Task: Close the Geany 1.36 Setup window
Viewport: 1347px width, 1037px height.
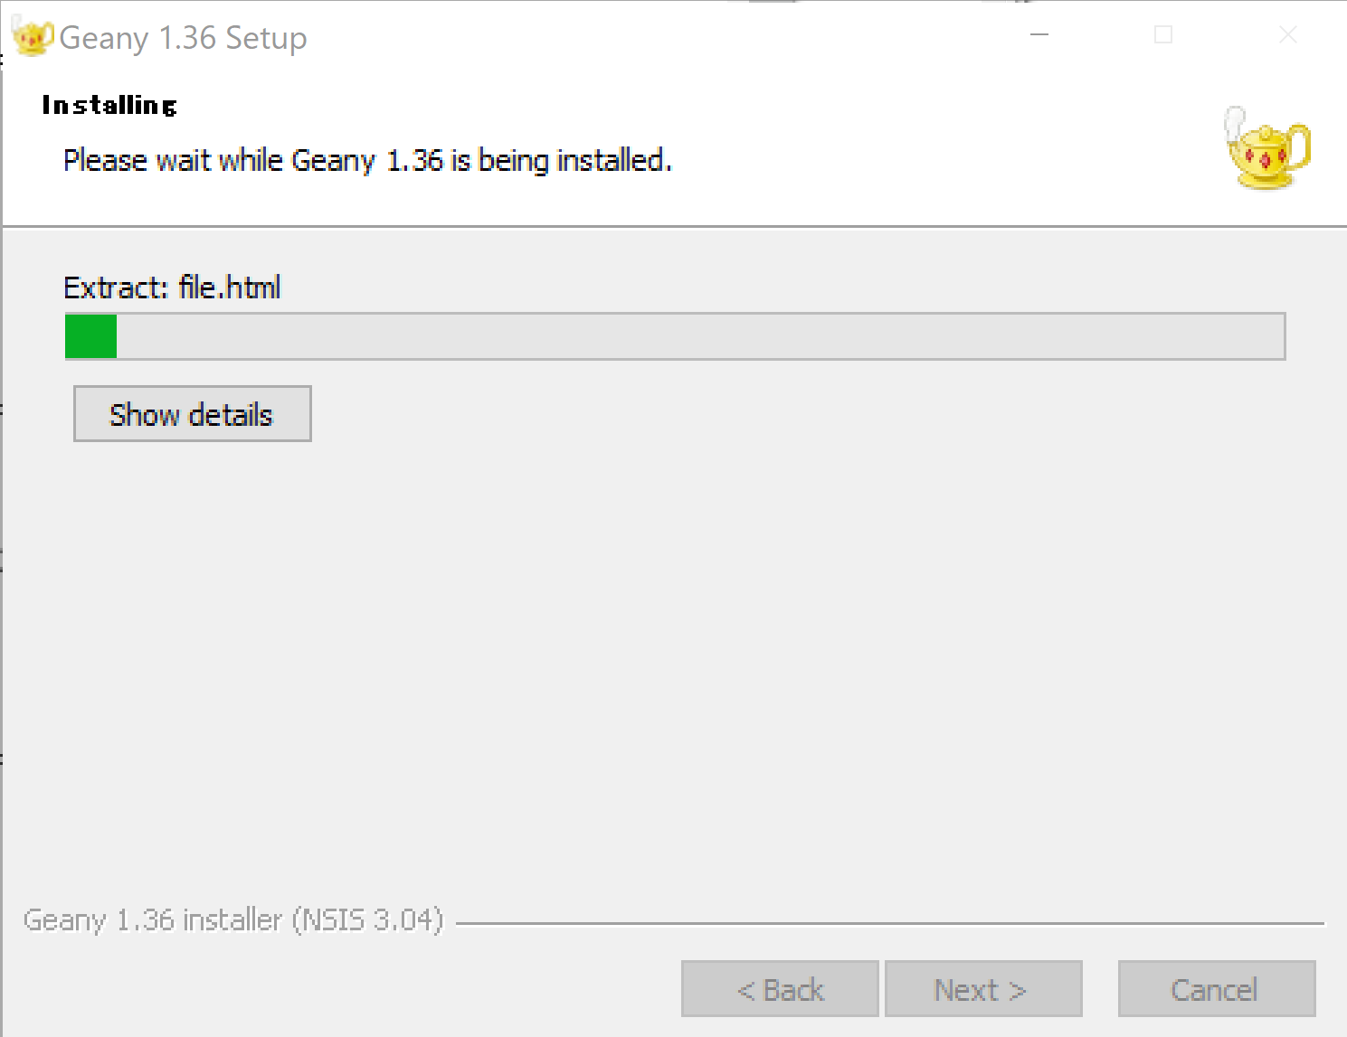Action: (x=1288, y=35)
